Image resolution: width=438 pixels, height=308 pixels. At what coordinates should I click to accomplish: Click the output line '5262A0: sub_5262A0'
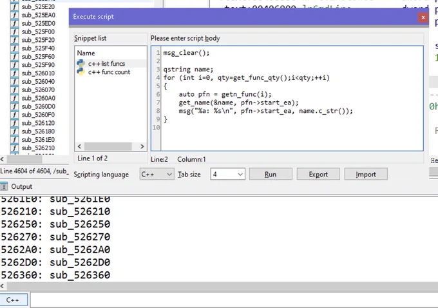[x=55, y=249]
